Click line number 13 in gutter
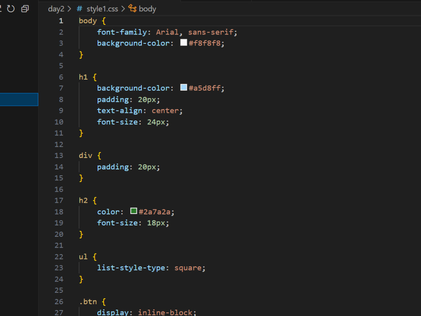Viewport: 421px width, 316px height. (59, 155)
